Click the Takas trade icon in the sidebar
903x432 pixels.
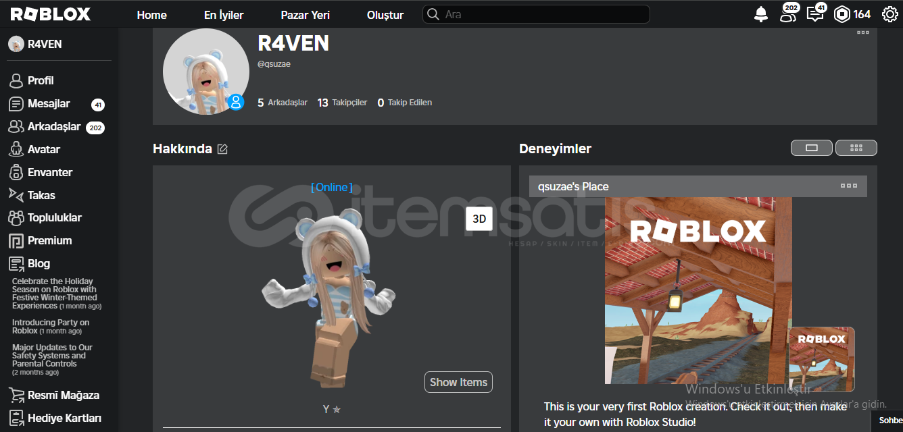tap(16, 195)
